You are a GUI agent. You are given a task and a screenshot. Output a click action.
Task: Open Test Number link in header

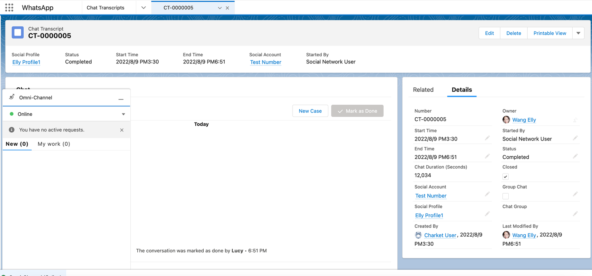[x=266, y=62]
